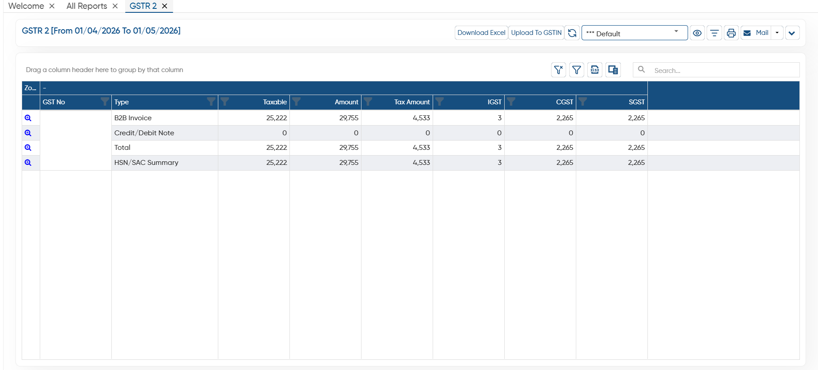Close the GSTR 2 tab
This screenshot has height=370, width=818.
point(164,6)
